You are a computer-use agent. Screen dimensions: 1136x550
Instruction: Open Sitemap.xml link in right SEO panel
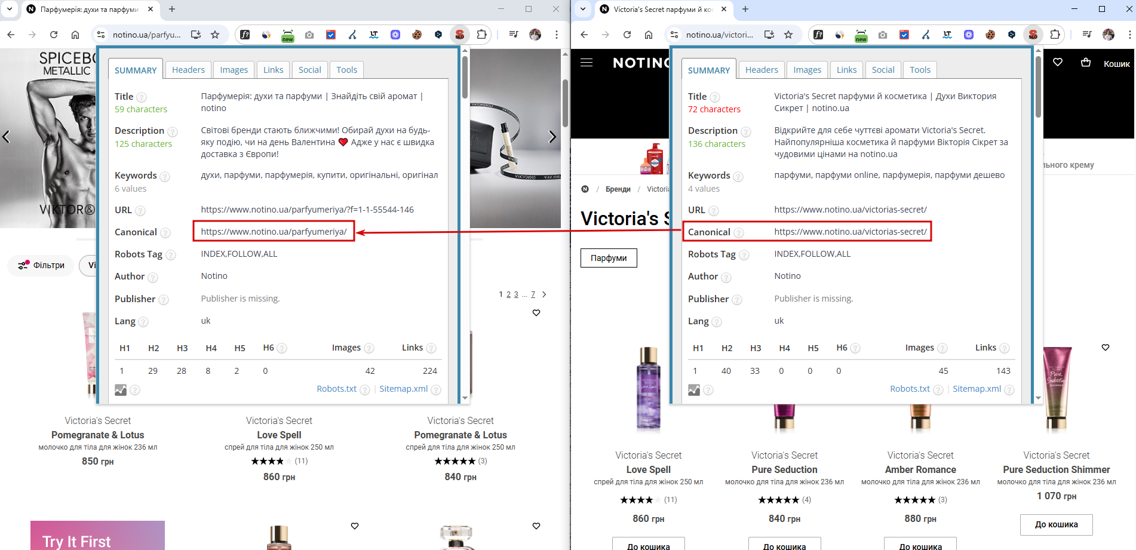pyautogui.click(x=977, y=389)
